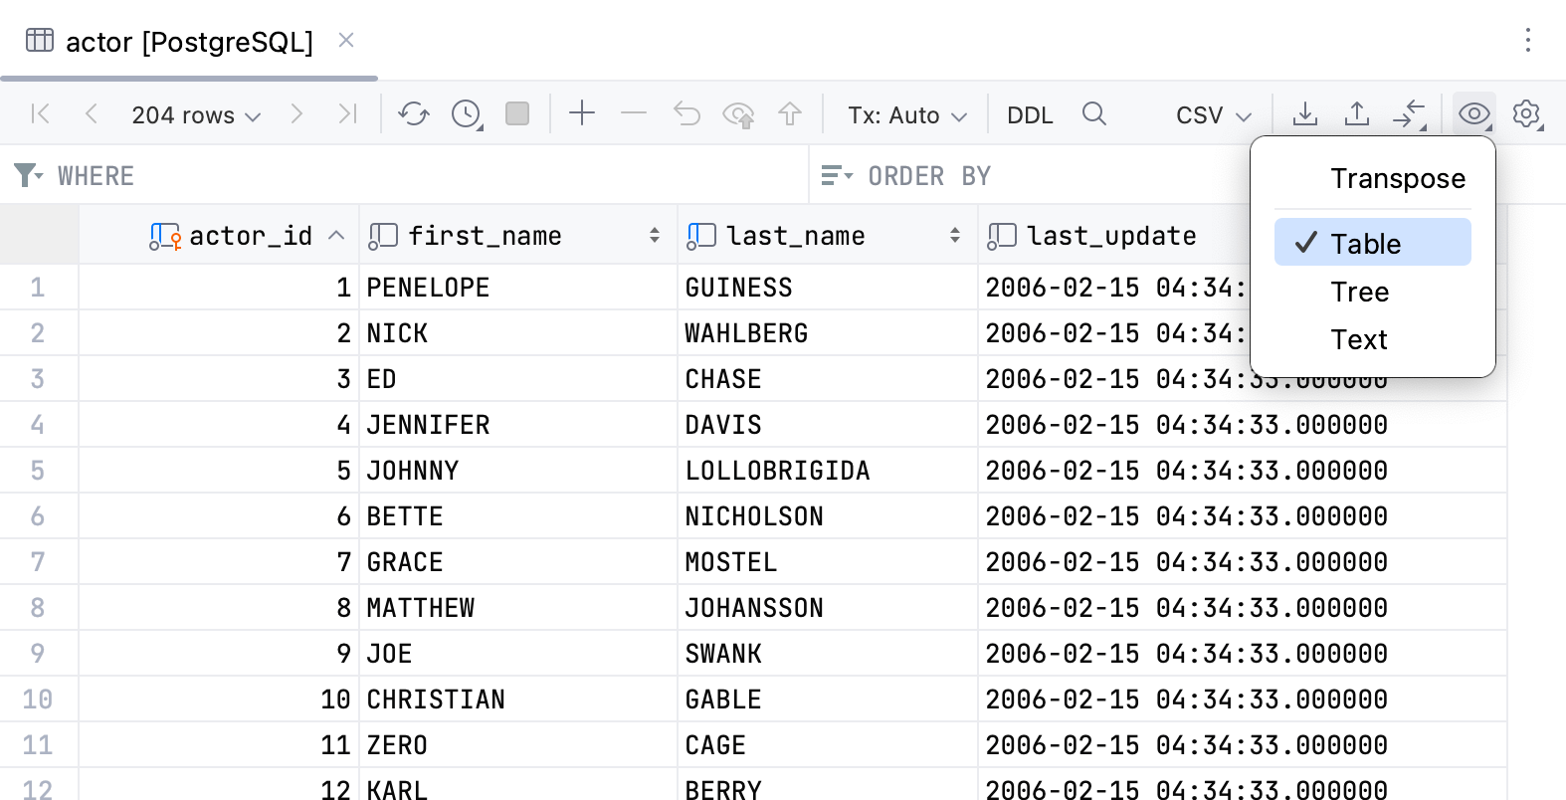The height and width of the screenshot is (800, 1566).
Task: Click the Export Data download icon
Action: pyautogui.click(x=1304, y=114)
